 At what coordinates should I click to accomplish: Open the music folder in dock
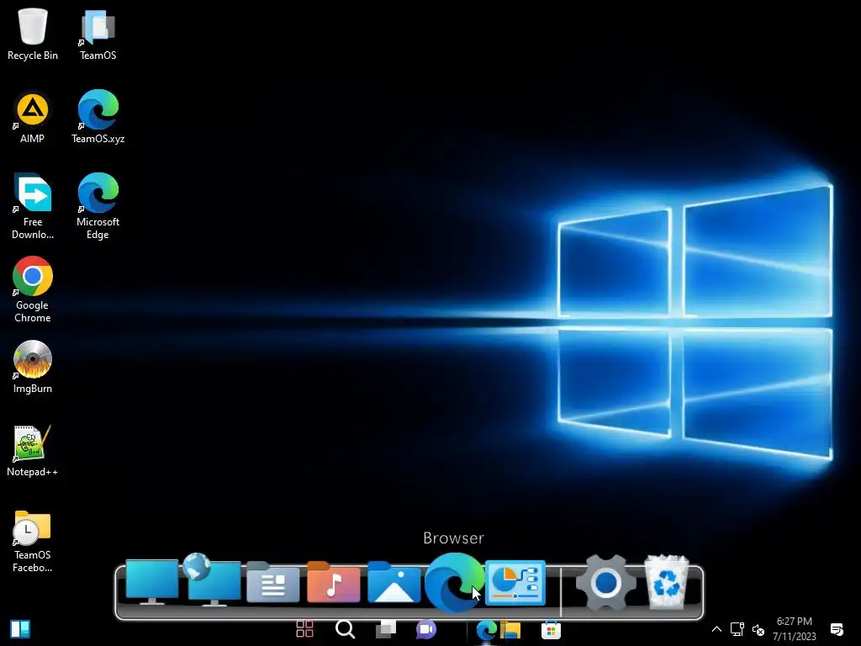pyautogui.click(x=333, y=582)
